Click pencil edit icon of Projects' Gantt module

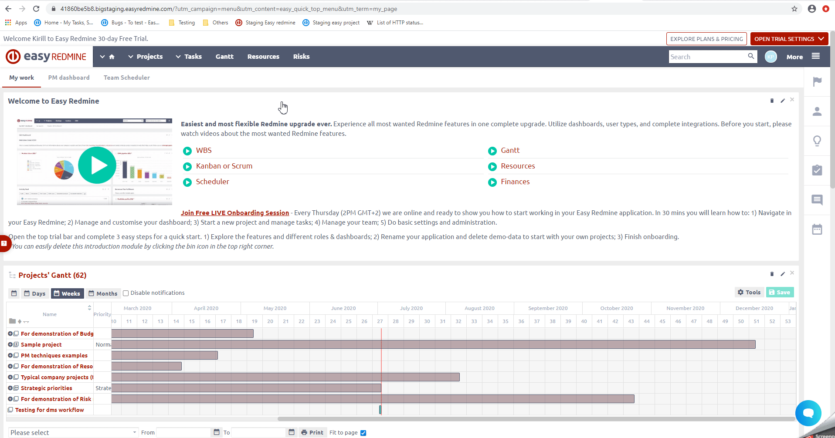point(783,274)
